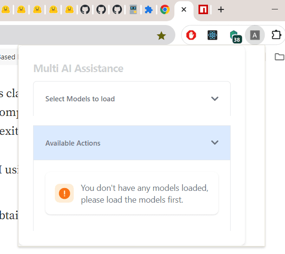This screenshot has width=285, height=254.
Task: Open the bookmarks folder icon
Action: tap(279, 57)
